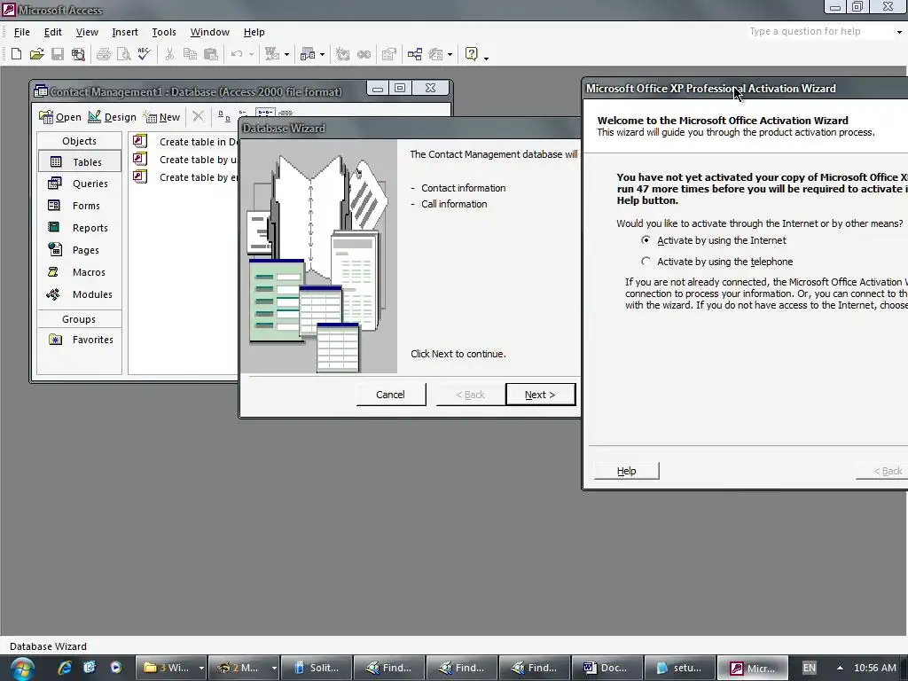Image resolution: width=908 pixels, height=681 pixels.
Task: Click the Open folder toolbar icon
Action: coord(36,54)
